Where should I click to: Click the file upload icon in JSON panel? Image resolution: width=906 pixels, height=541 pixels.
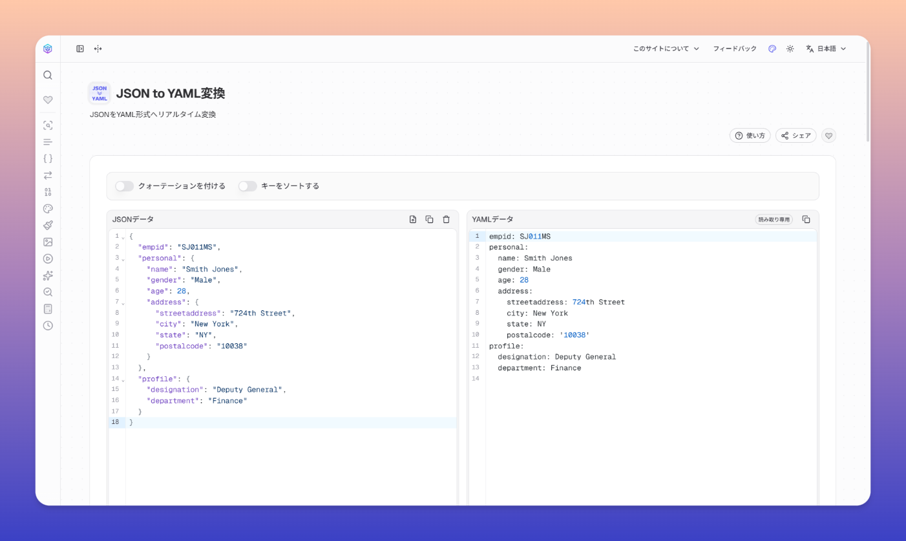click(x=413, y=220)
